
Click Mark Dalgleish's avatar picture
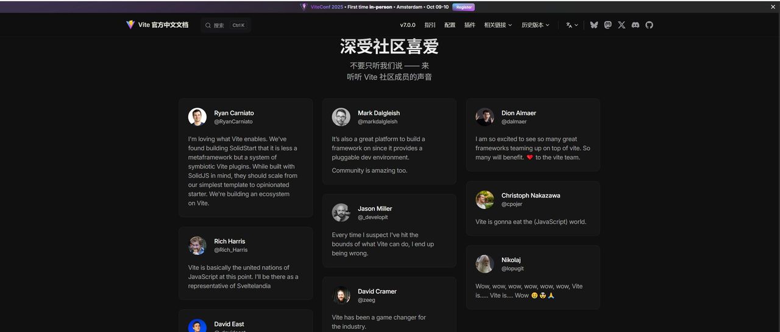coord(341,117)
